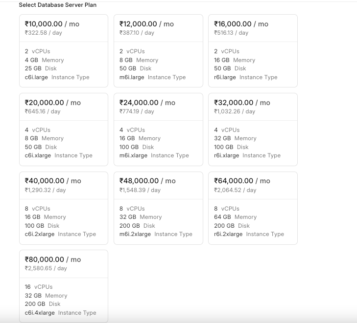Viewport: 357px width, 323px height.
Task: Click the 25 GB Disk specification
Action: 41,68
